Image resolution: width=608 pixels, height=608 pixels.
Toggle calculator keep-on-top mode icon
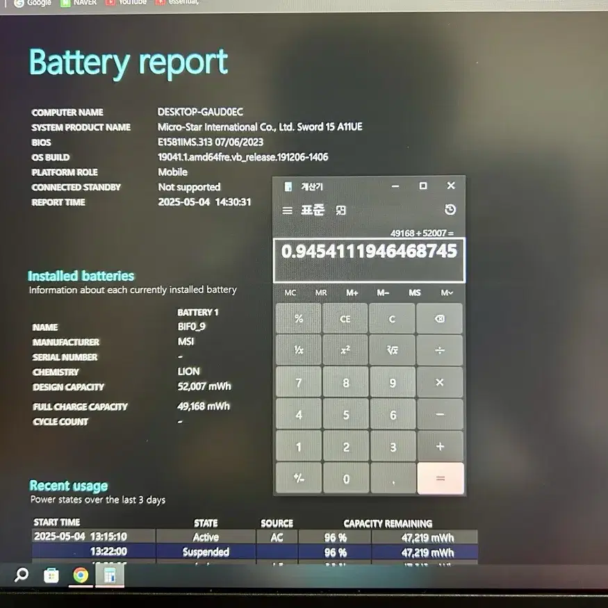pyautogui.click(x=340, y=211)
